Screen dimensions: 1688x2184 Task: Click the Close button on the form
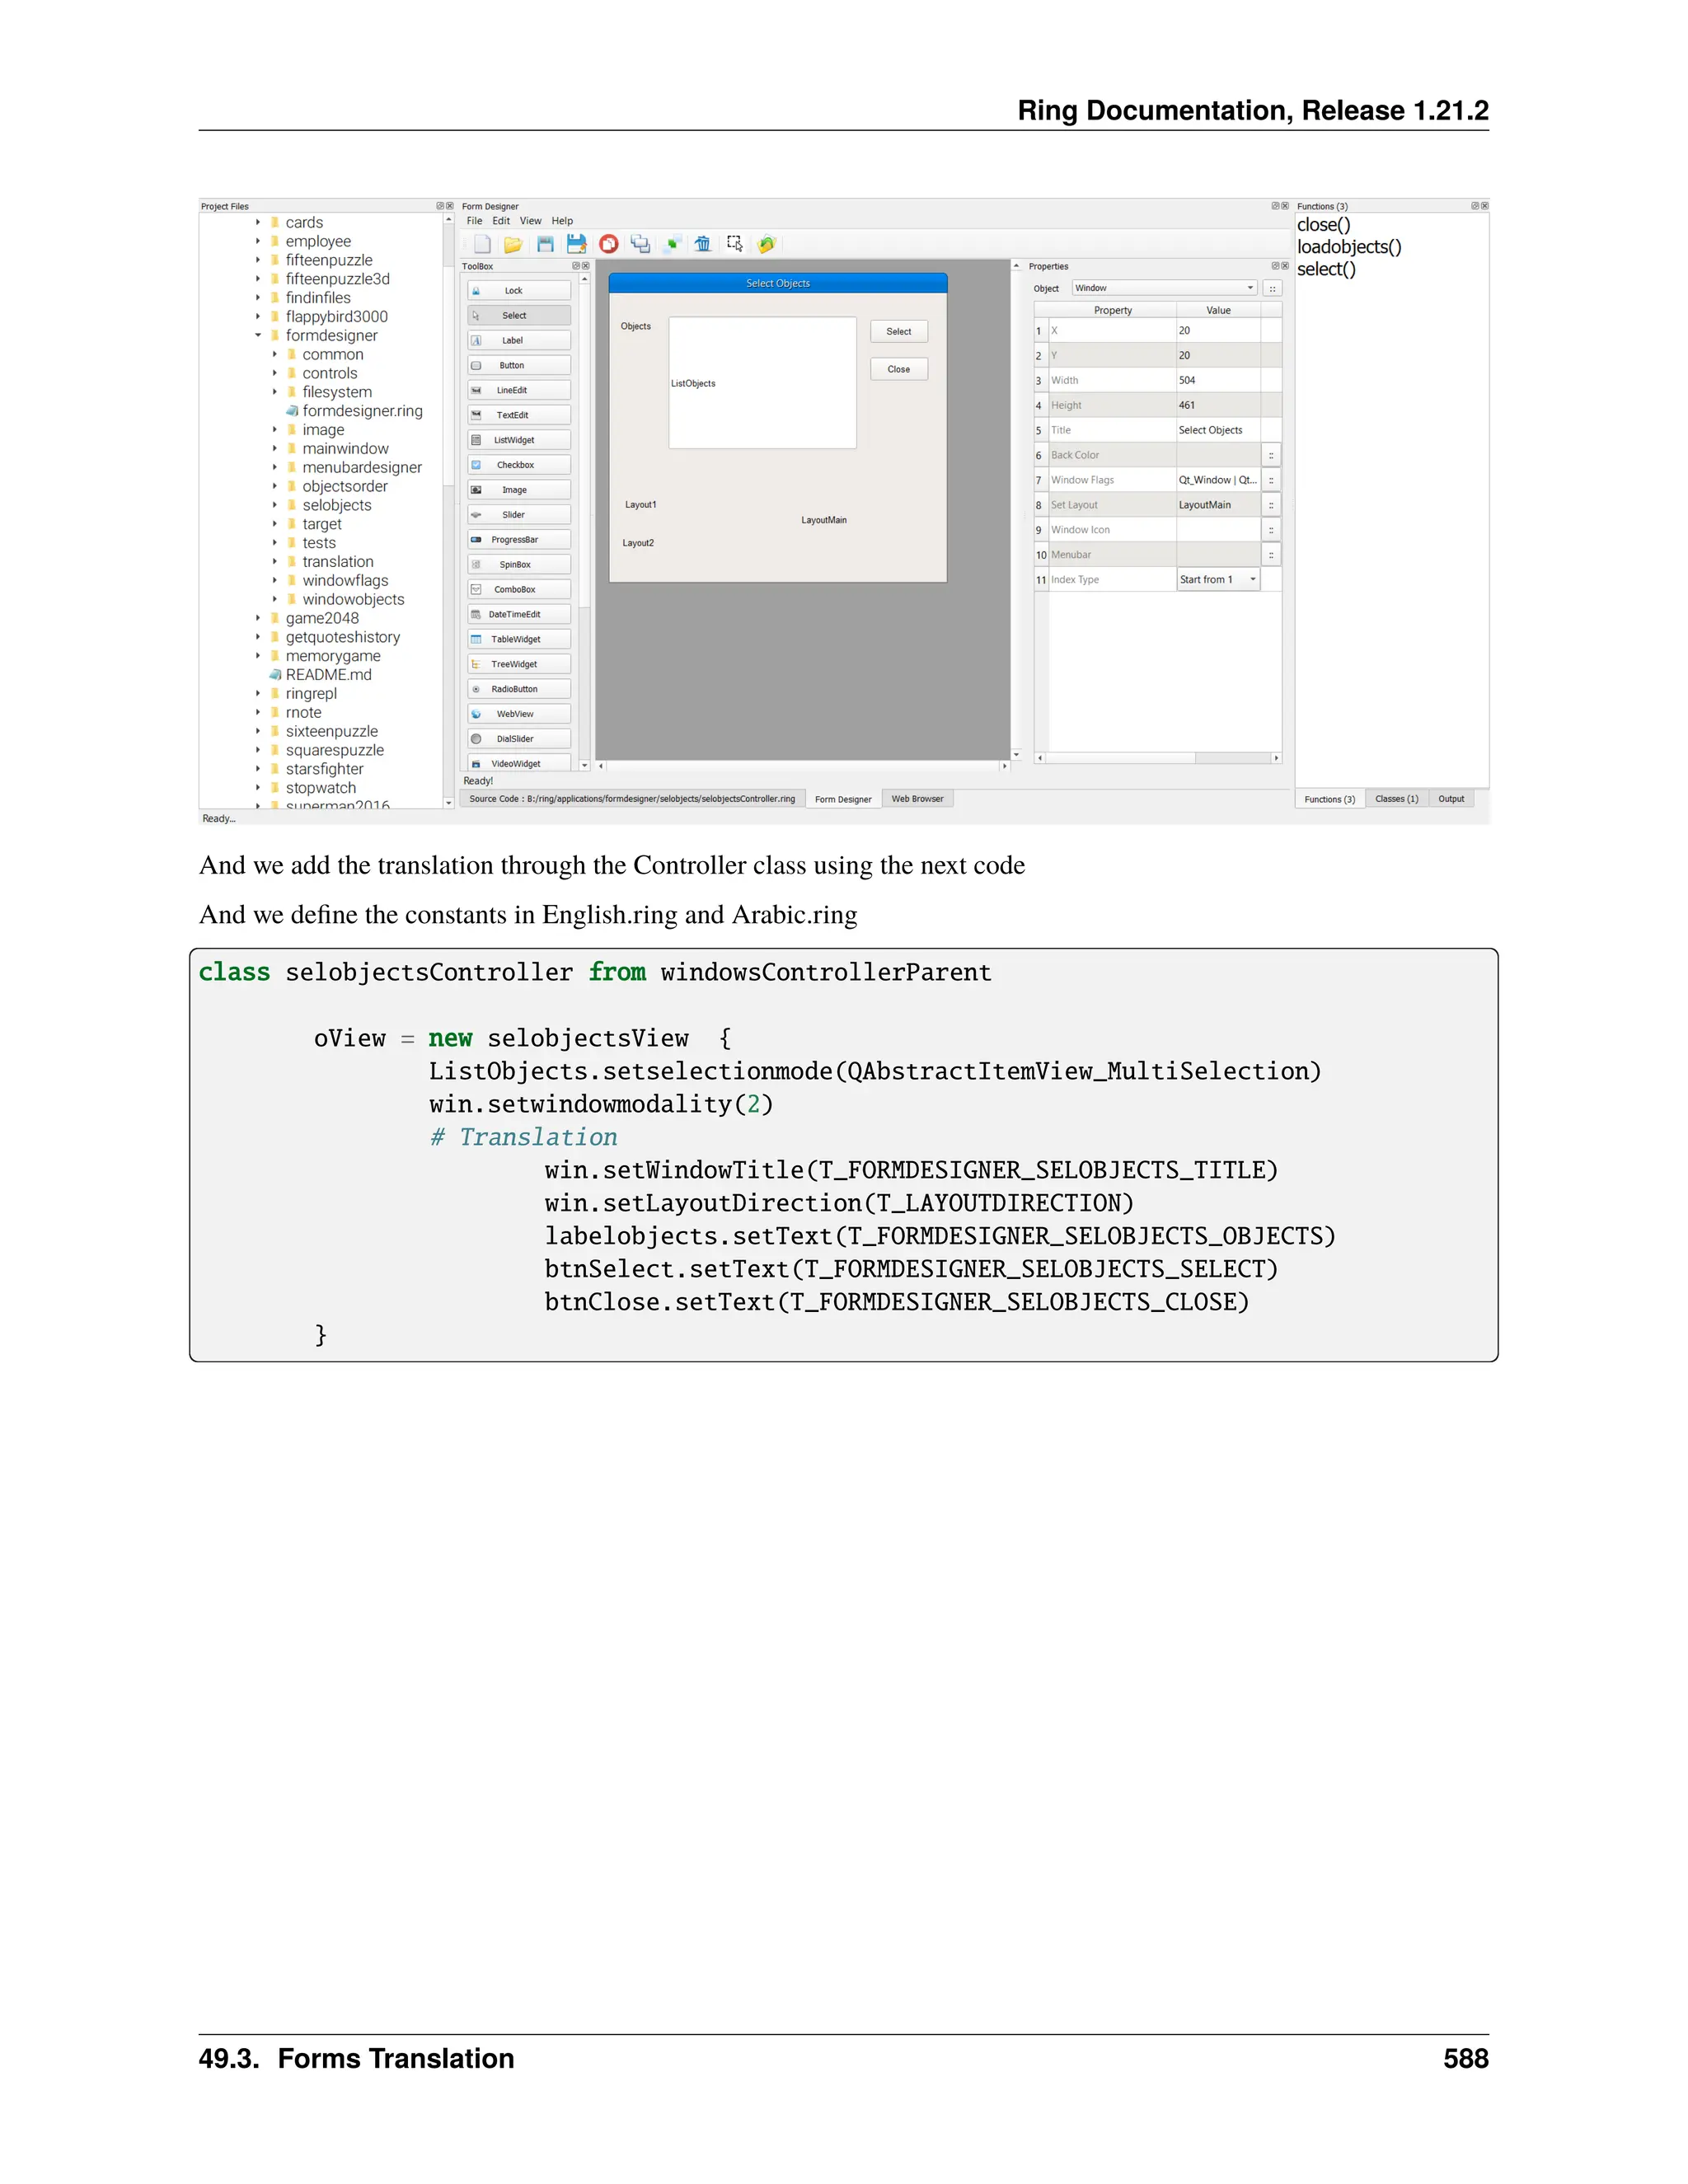898,369
